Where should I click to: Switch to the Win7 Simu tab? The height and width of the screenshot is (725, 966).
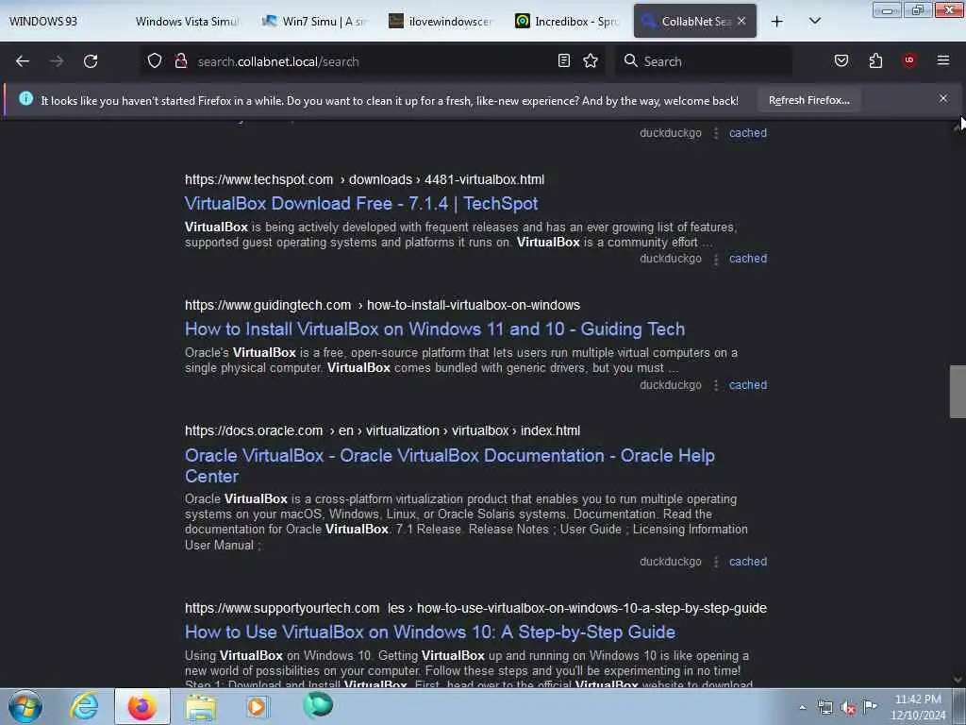coord(314,22)
